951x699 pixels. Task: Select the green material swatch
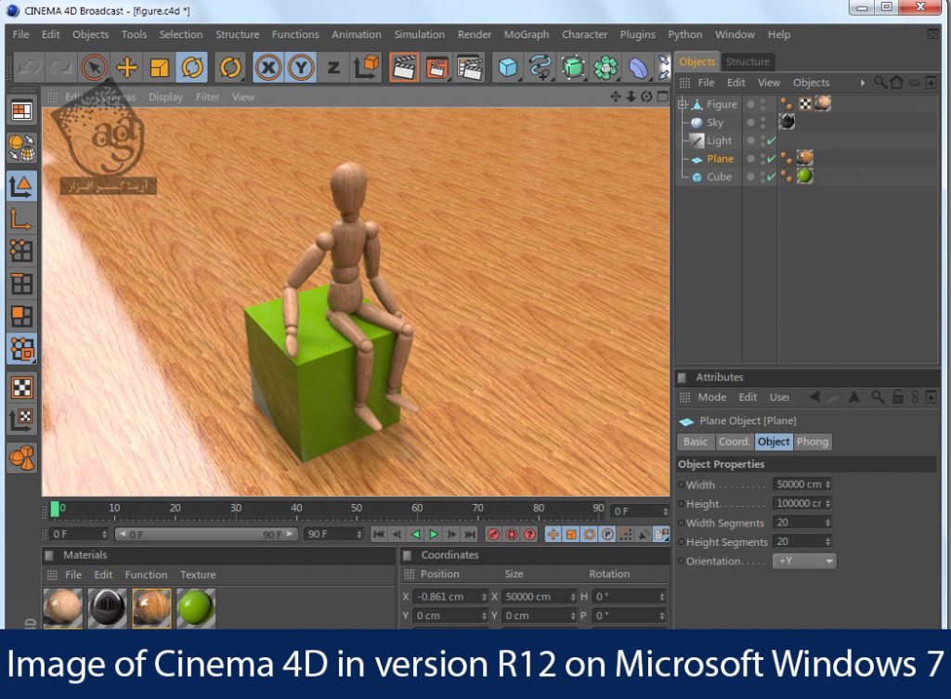tap(196, 607)
